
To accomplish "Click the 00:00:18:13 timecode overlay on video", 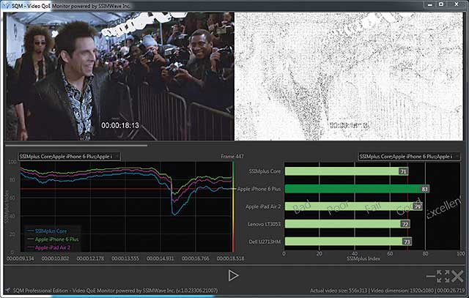I will pos(120,125).
